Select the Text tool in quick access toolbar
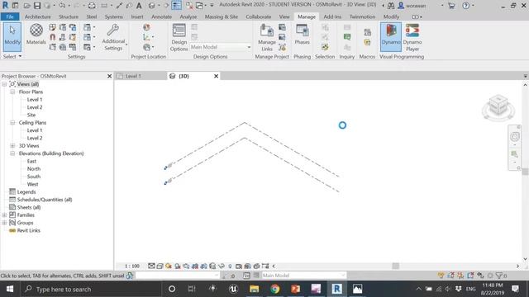Viewport: 529px width, 297px height. pyautogui.click(x=139, y=6)
